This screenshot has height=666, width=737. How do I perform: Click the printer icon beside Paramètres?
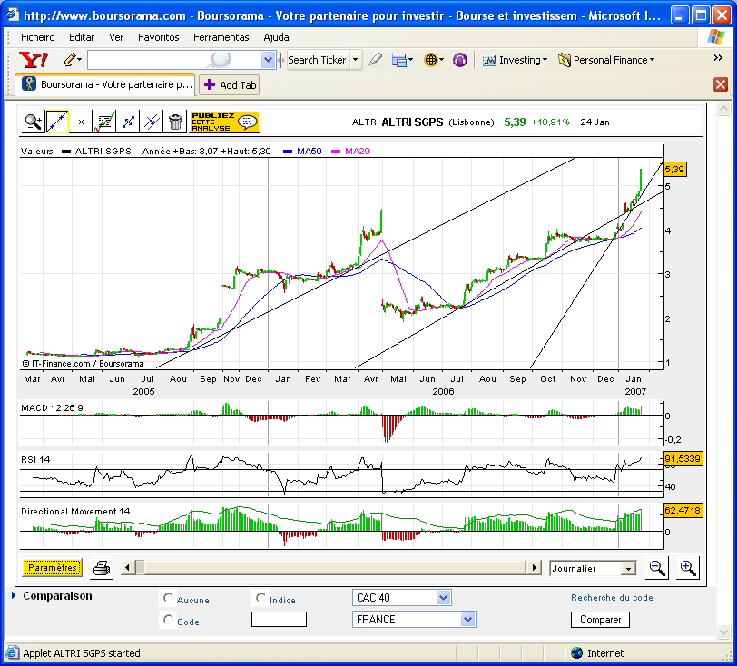click(102, 568)
